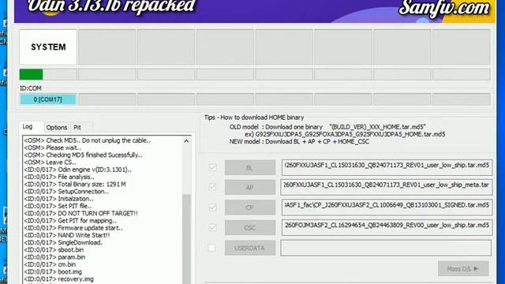Toggle the CSC file checkbox
Image resolution: width=505 pixels, height=284 pixels.
tap(212, 227)
